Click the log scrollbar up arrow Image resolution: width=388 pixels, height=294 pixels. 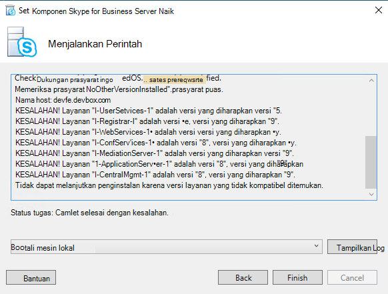pyautogui.click(x=371, y=81)
